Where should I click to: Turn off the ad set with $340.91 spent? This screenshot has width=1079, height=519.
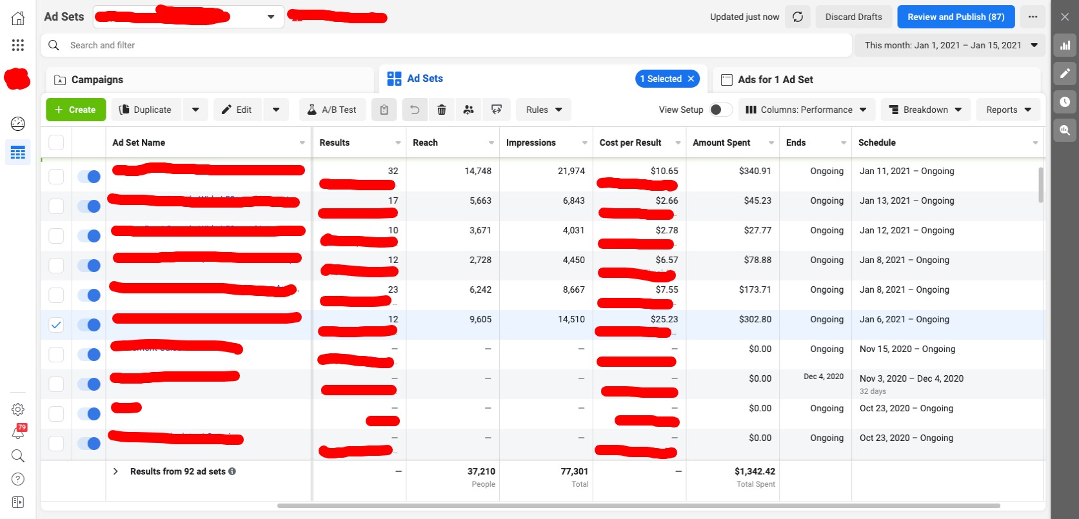pos(89,177)
